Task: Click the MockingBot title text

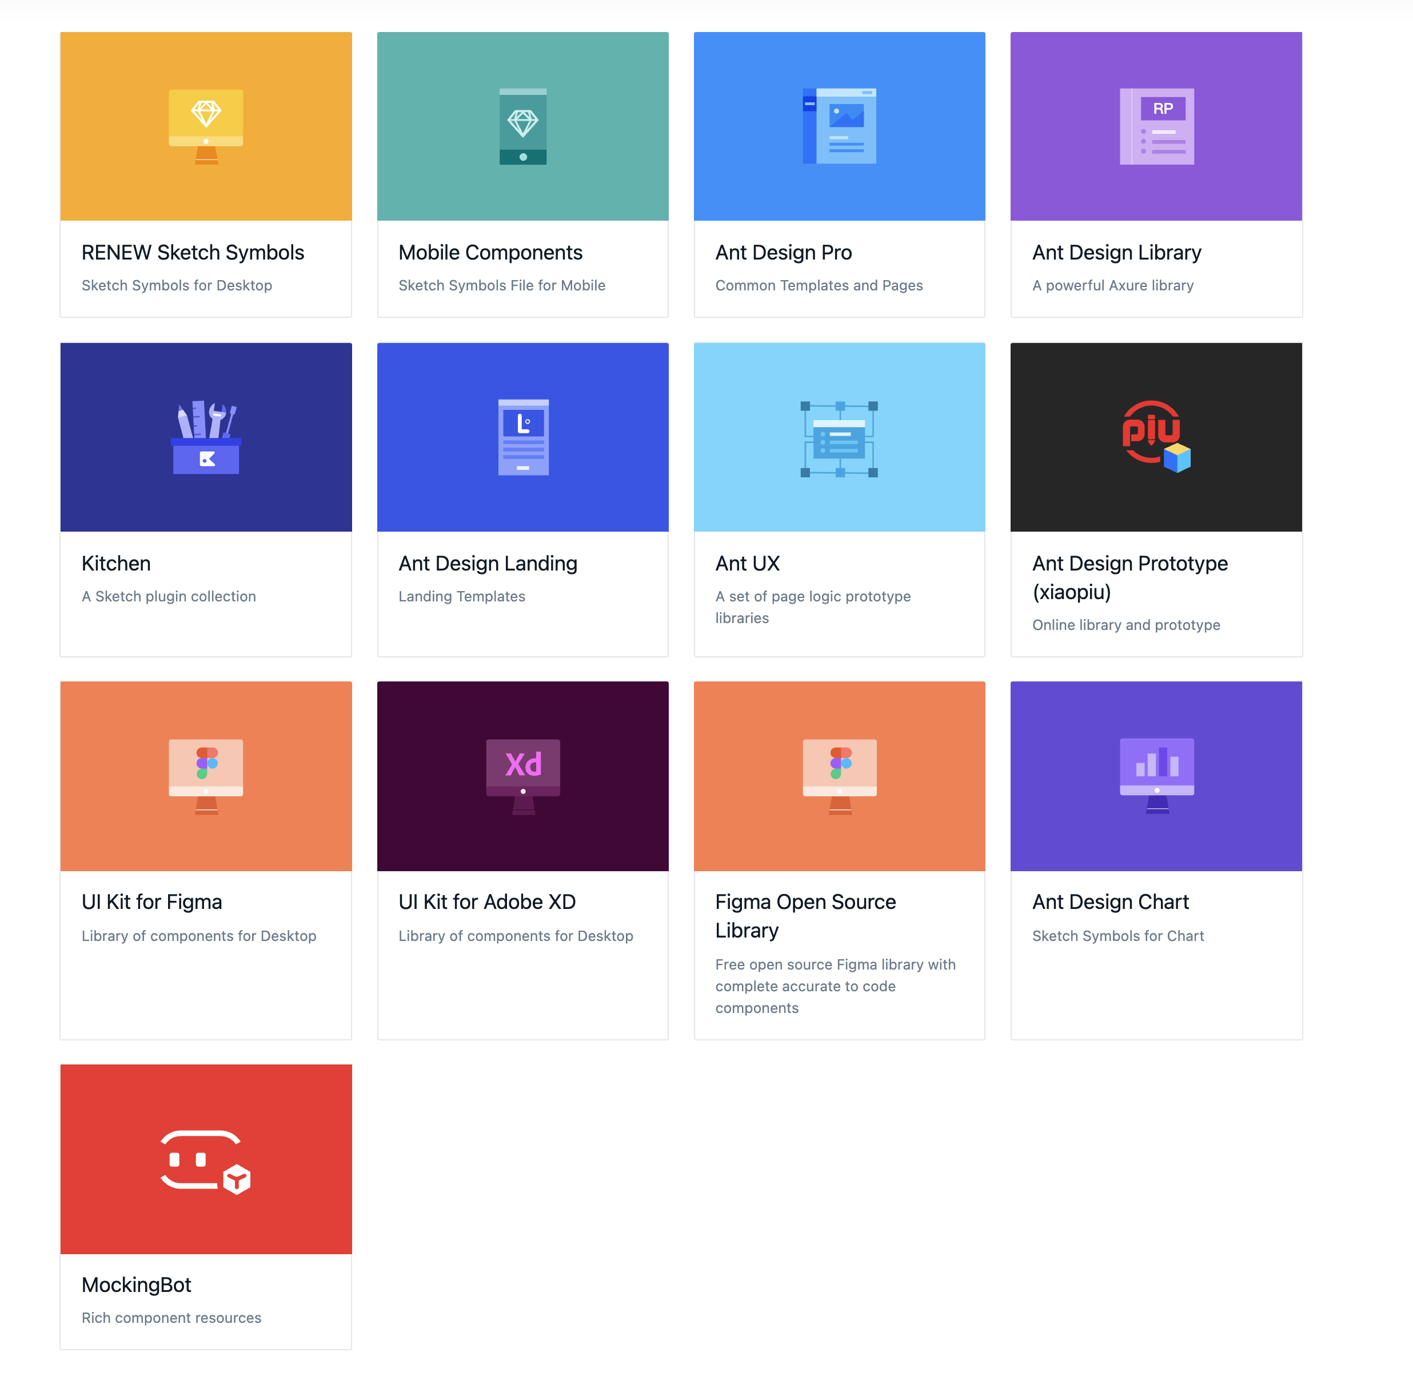Action: (136, 1285)
